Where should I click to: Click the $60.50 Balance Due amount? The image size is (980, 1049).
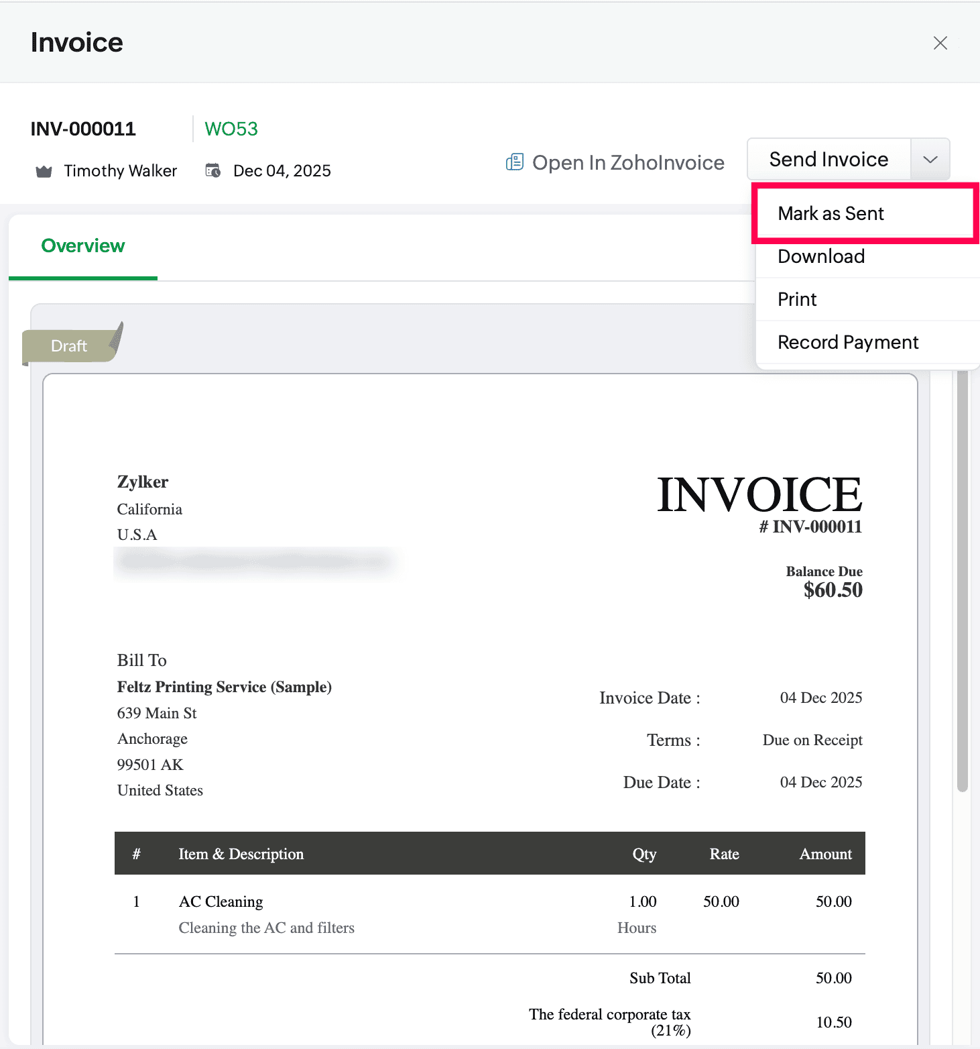[833, 590]
